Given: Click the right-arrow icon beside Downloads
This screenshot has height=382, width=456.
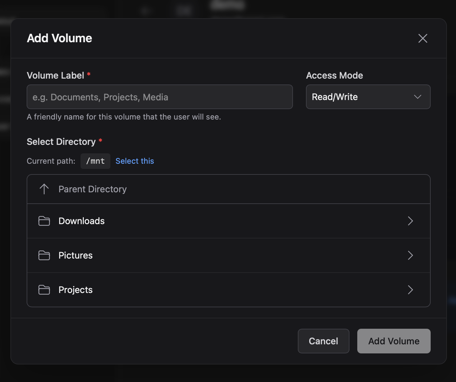Looking at the screenshot, I should click(410, 221).
